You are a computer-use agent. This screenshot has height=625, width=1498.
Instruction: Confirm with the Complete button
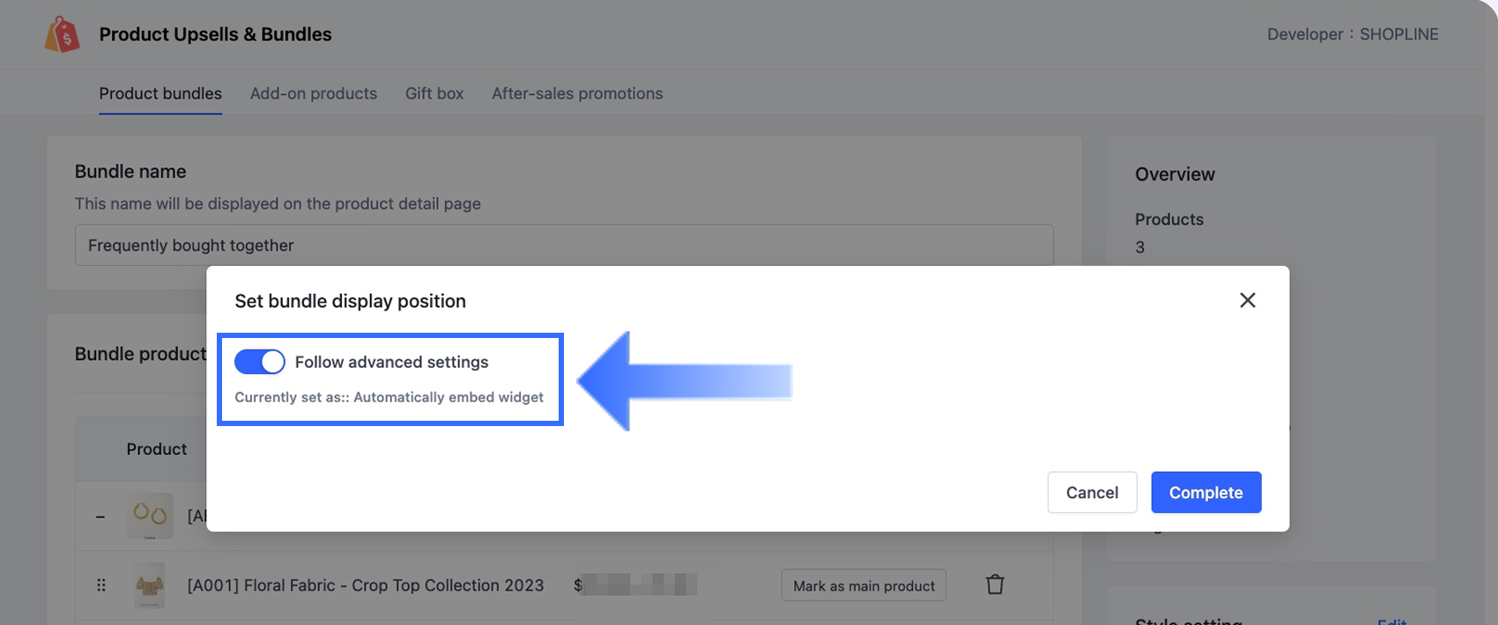click(x=1205, y=492)
